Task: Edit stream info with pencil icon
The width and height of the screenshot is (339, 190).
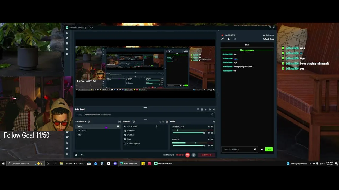Action: click(x=222, y=39)
